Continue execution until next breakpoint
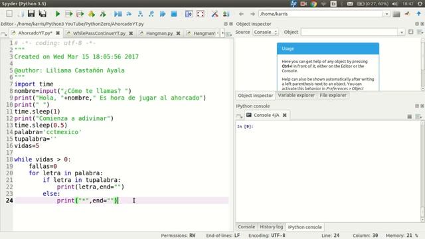The image size is (425, 239). click(x=163, y=14)
